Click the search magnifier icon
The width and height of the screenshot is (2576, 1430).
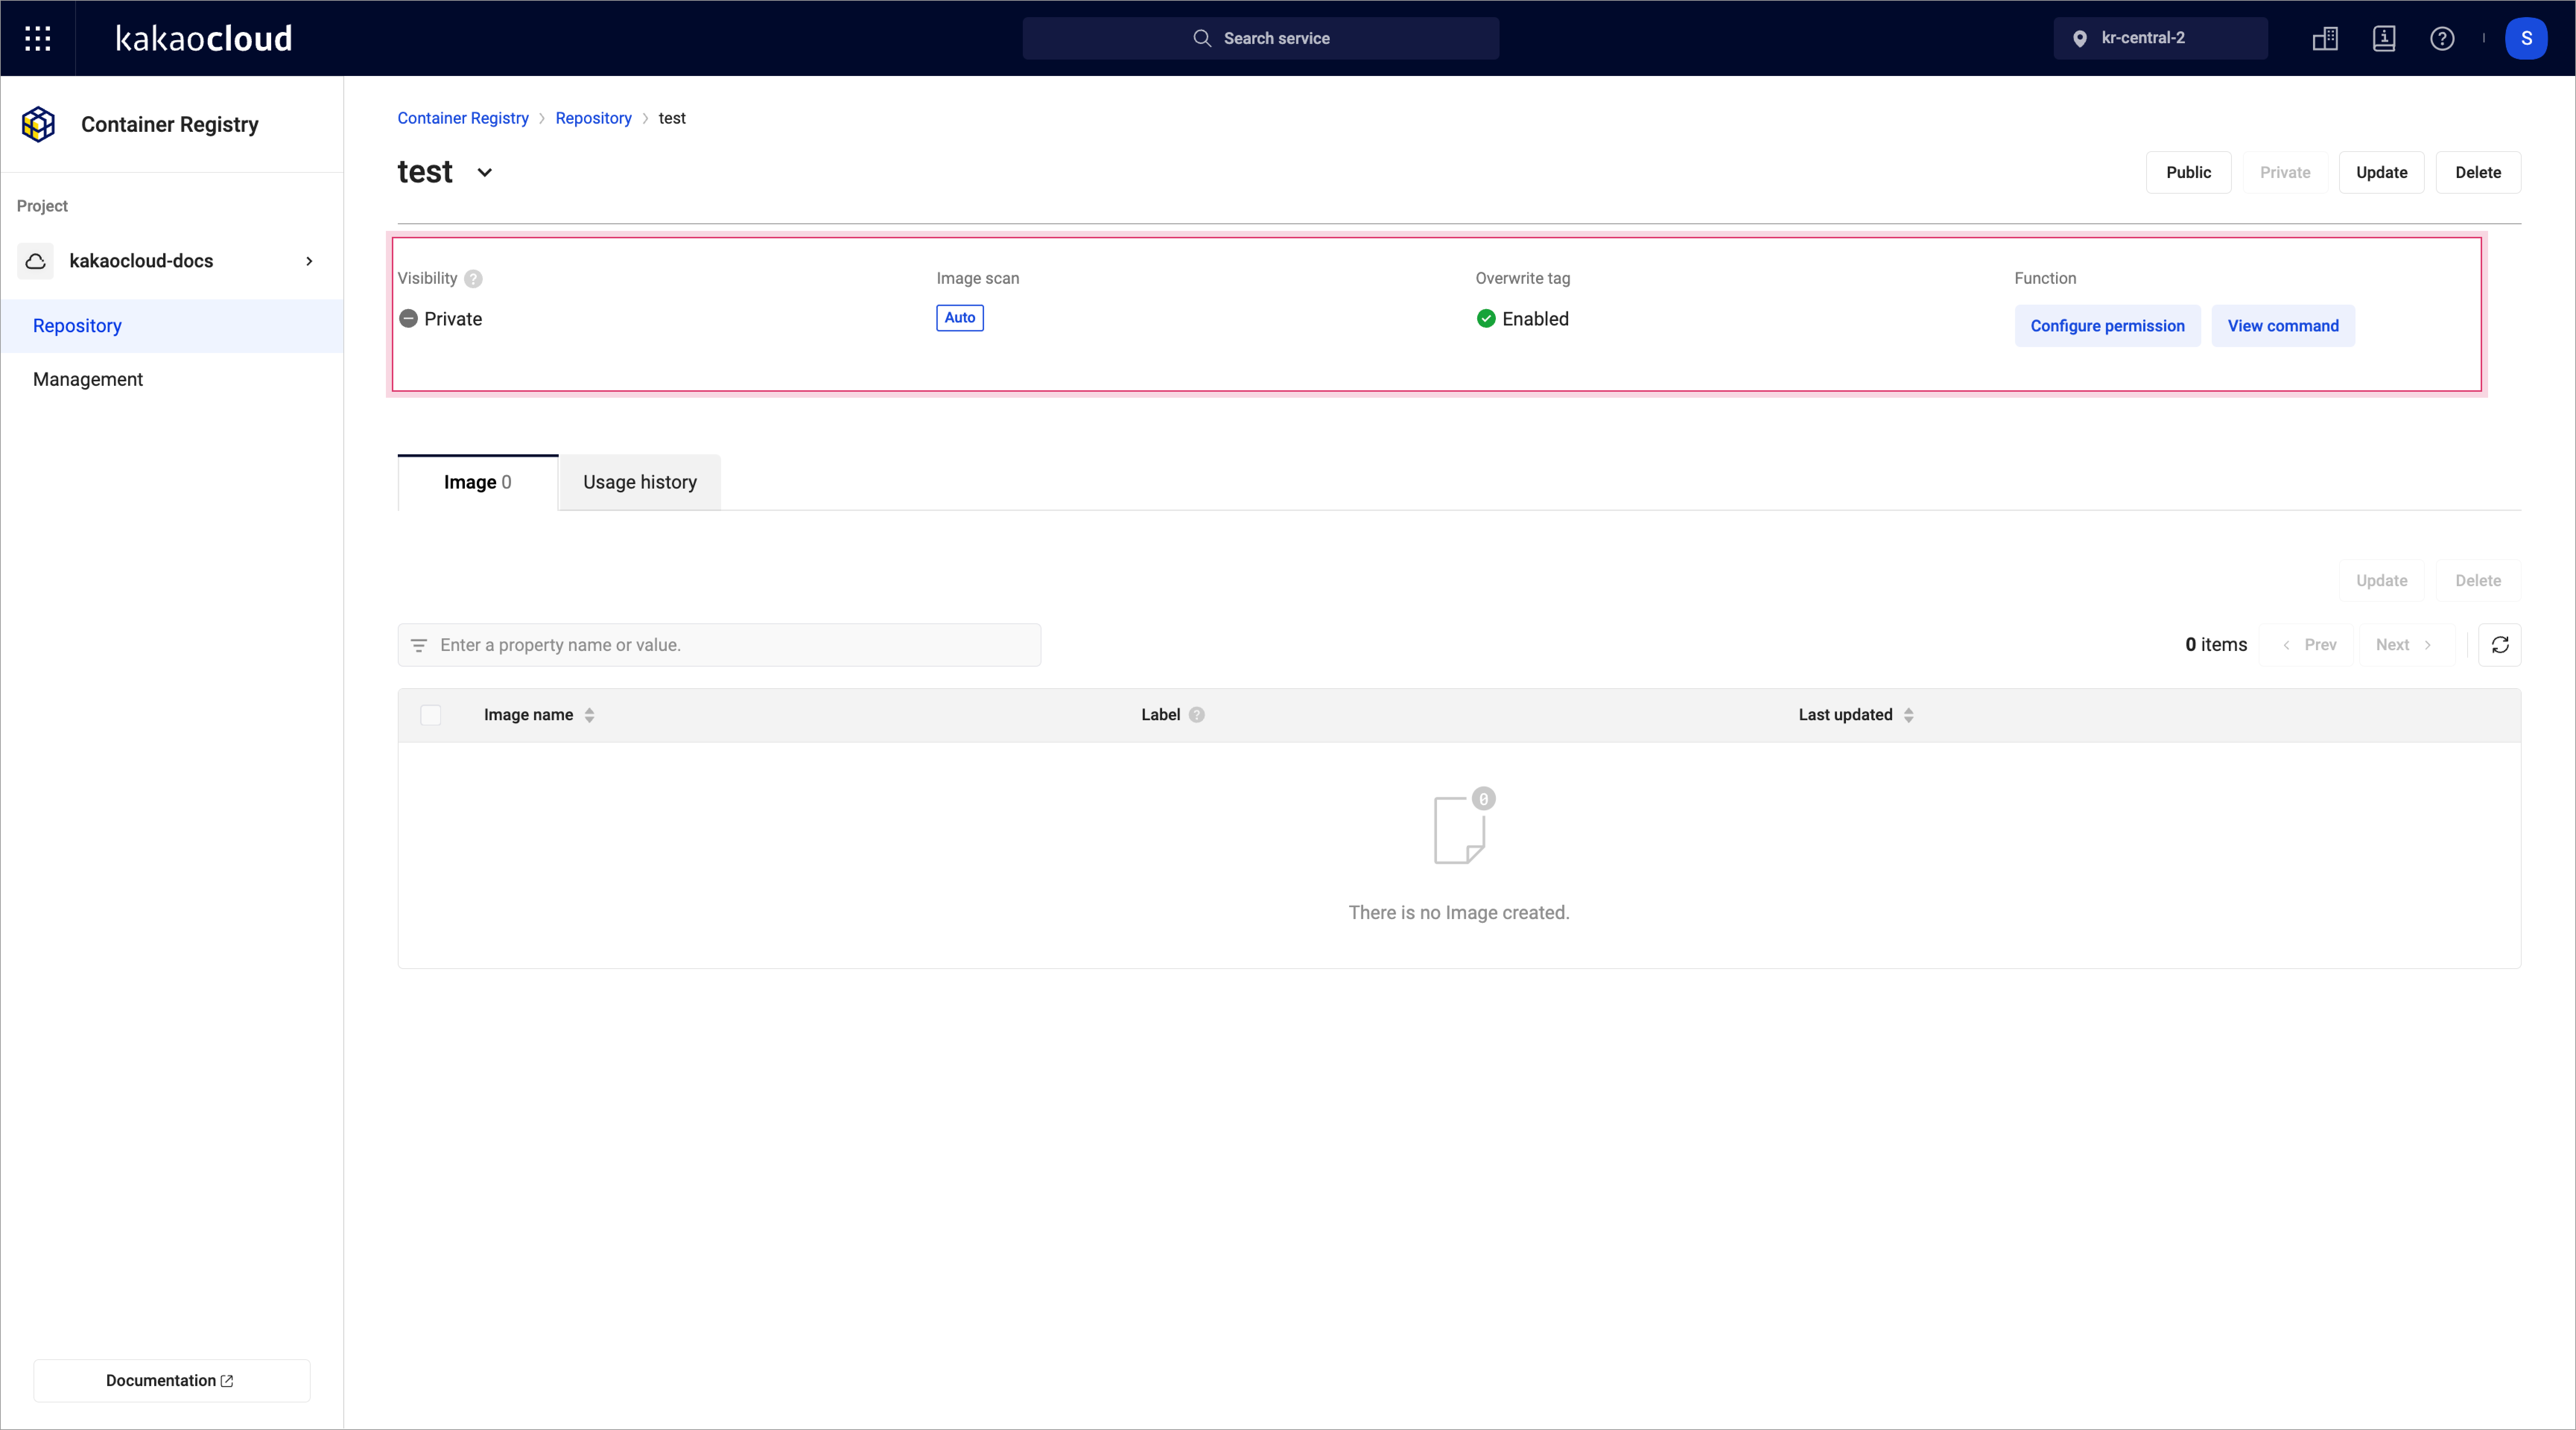pos(1202,38)
